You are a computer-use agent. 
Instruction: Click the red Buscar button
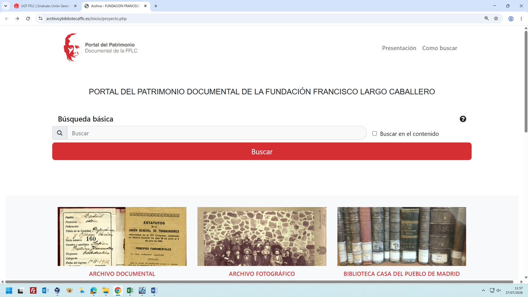pos(262,151)
